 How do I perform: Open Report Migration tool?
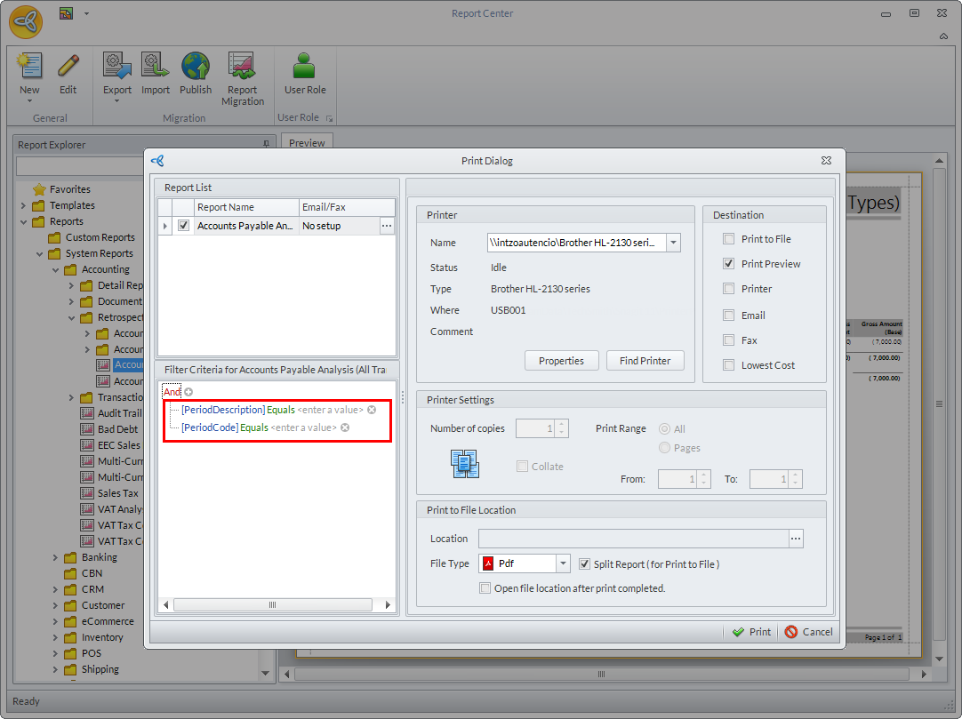242,68
